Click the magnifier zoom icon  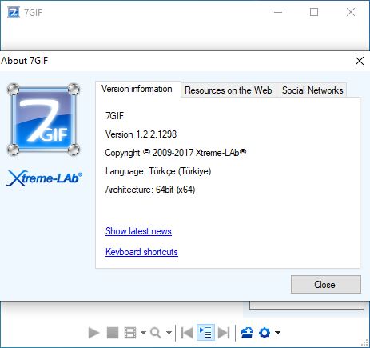click(x=156, y=333)
